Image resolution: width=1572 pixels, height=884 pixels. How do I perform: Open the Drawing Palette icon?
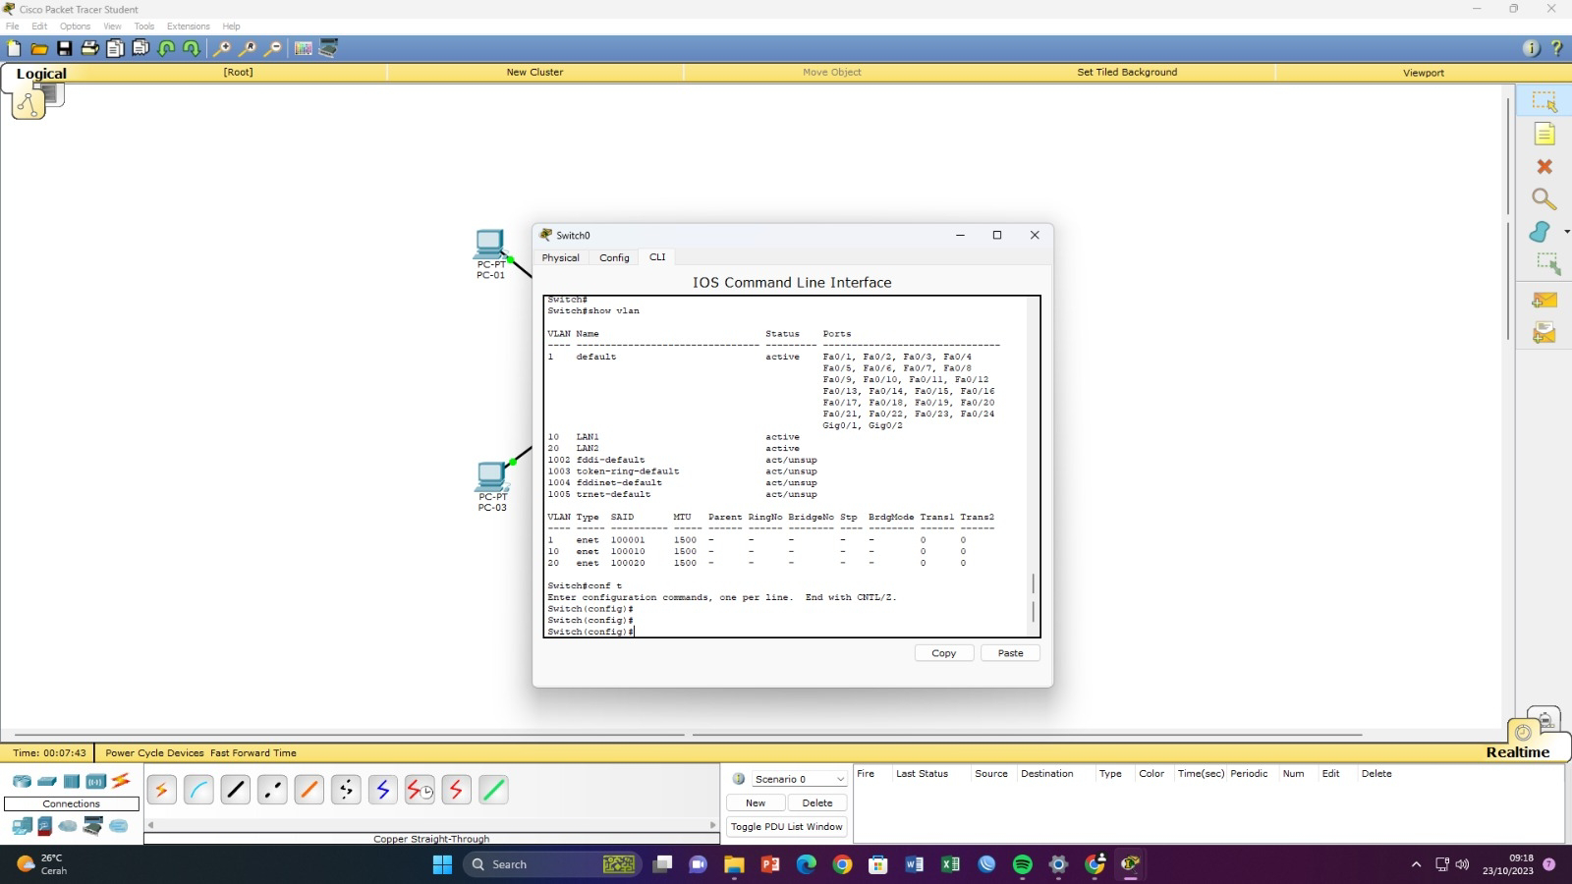pos(303,48)
